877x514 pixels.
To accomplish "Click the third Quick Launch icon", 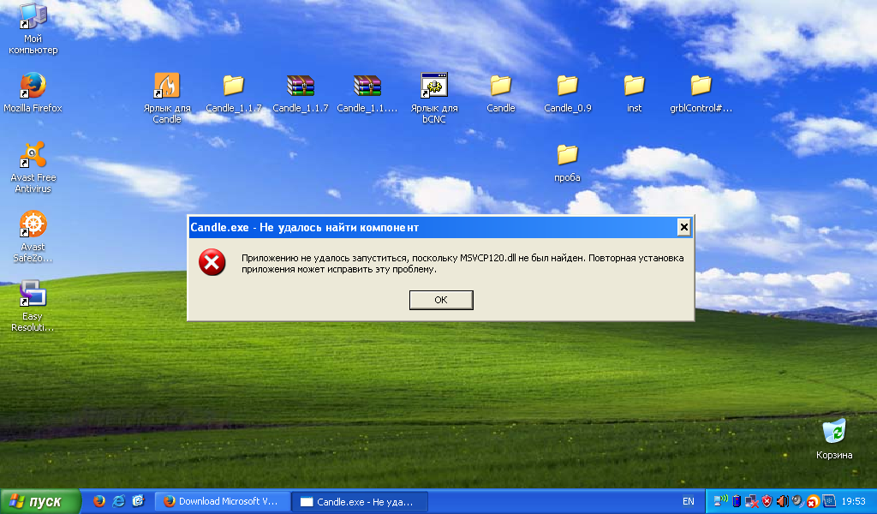I will 138,501.
